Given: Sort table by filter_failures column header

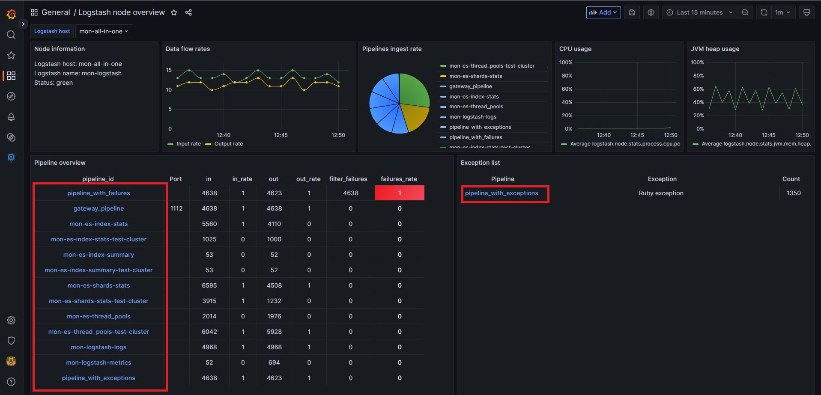Looking at the screenshot, I should pos(348,179).
